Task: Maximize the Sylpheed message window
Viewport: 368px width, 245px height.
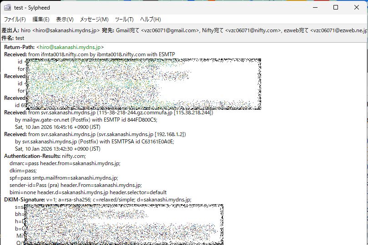Action: coord(336,8)
